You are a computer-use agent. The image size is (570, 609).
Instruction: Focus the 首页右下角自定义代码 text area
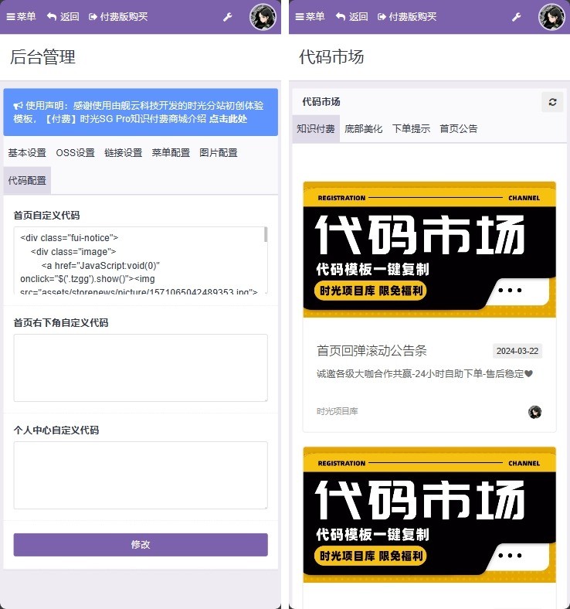coord(141,368)
